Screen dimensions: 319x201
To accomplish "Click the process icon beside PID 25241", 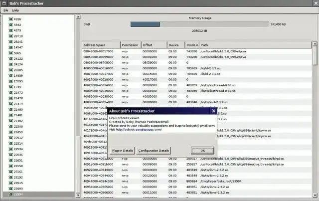I will pyautogui.click(x=11, y=42).
